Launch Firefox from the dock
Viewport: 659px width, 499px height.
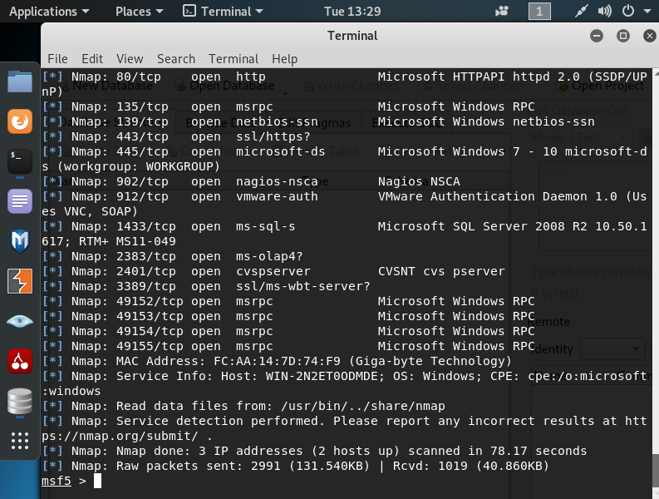[20, 122]
